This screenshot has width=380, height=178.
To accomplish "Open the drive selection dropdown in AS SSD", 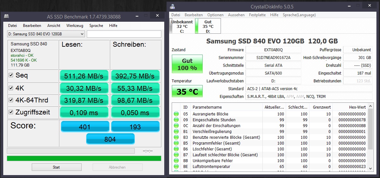I will [x=46, y=34].
